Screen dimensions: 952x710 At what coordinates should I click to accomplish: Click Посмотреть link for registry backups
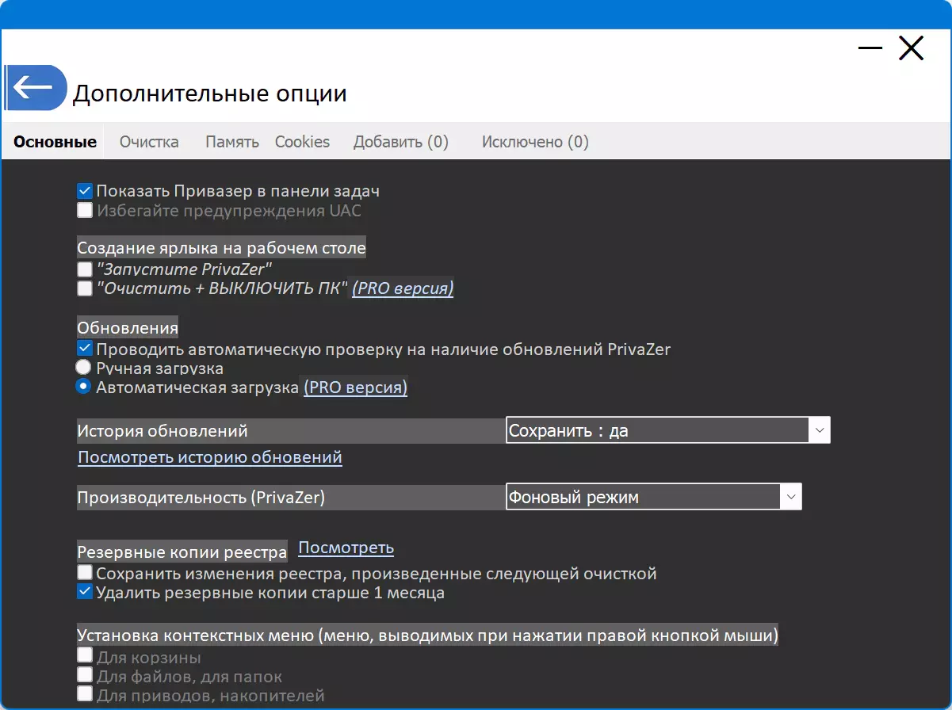346,548
